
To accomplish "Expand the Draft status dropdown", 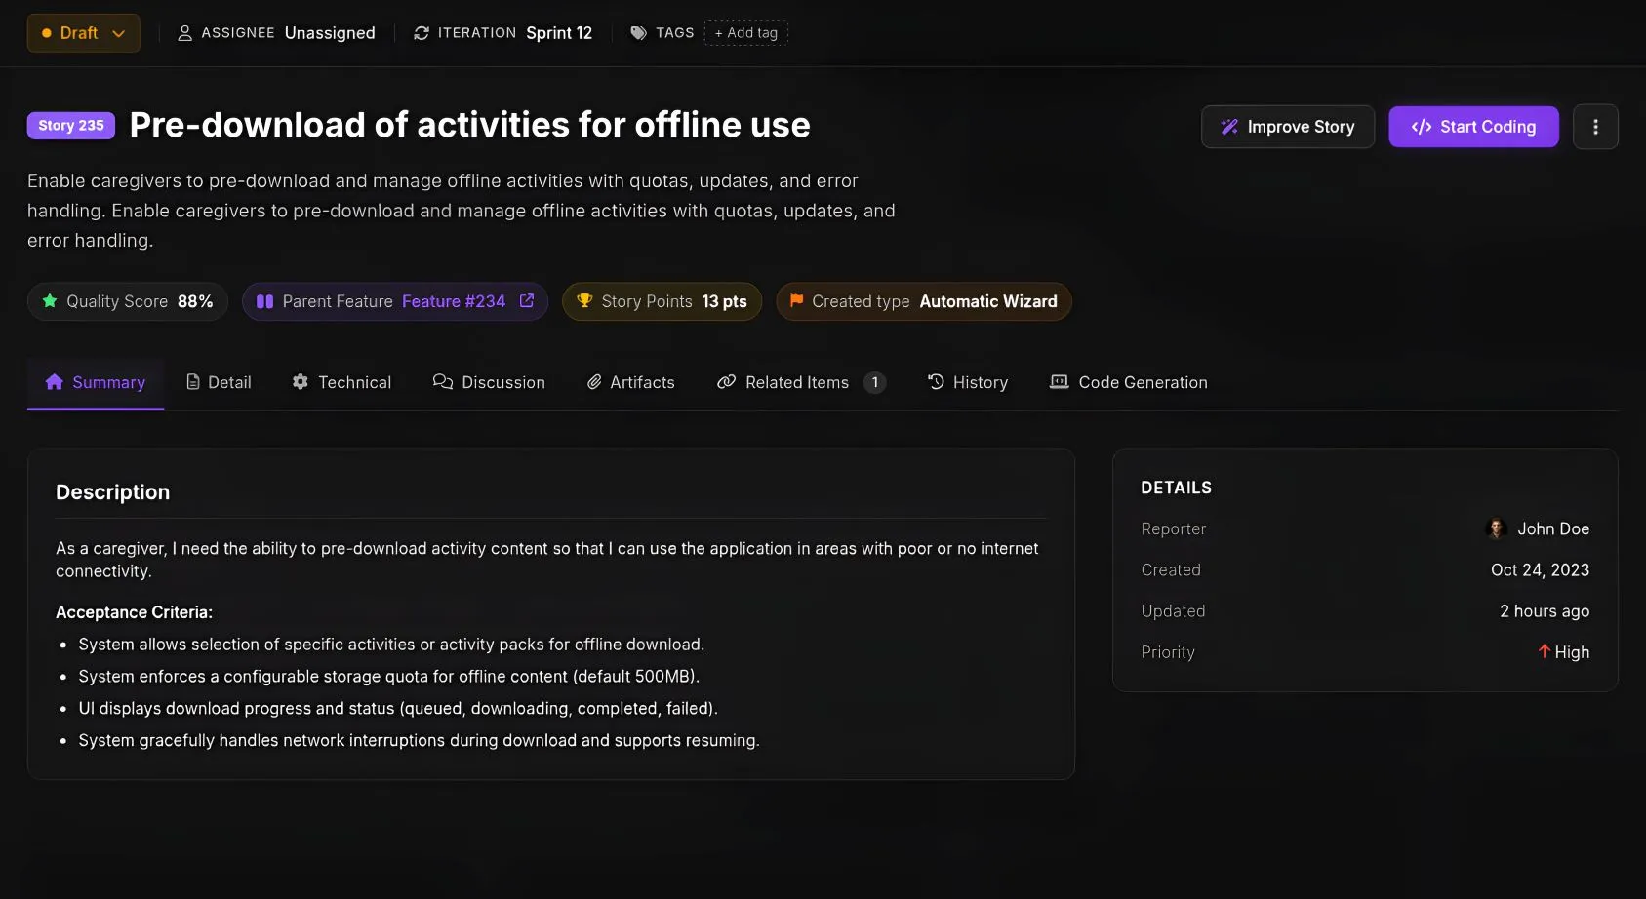I will [83, 33].
